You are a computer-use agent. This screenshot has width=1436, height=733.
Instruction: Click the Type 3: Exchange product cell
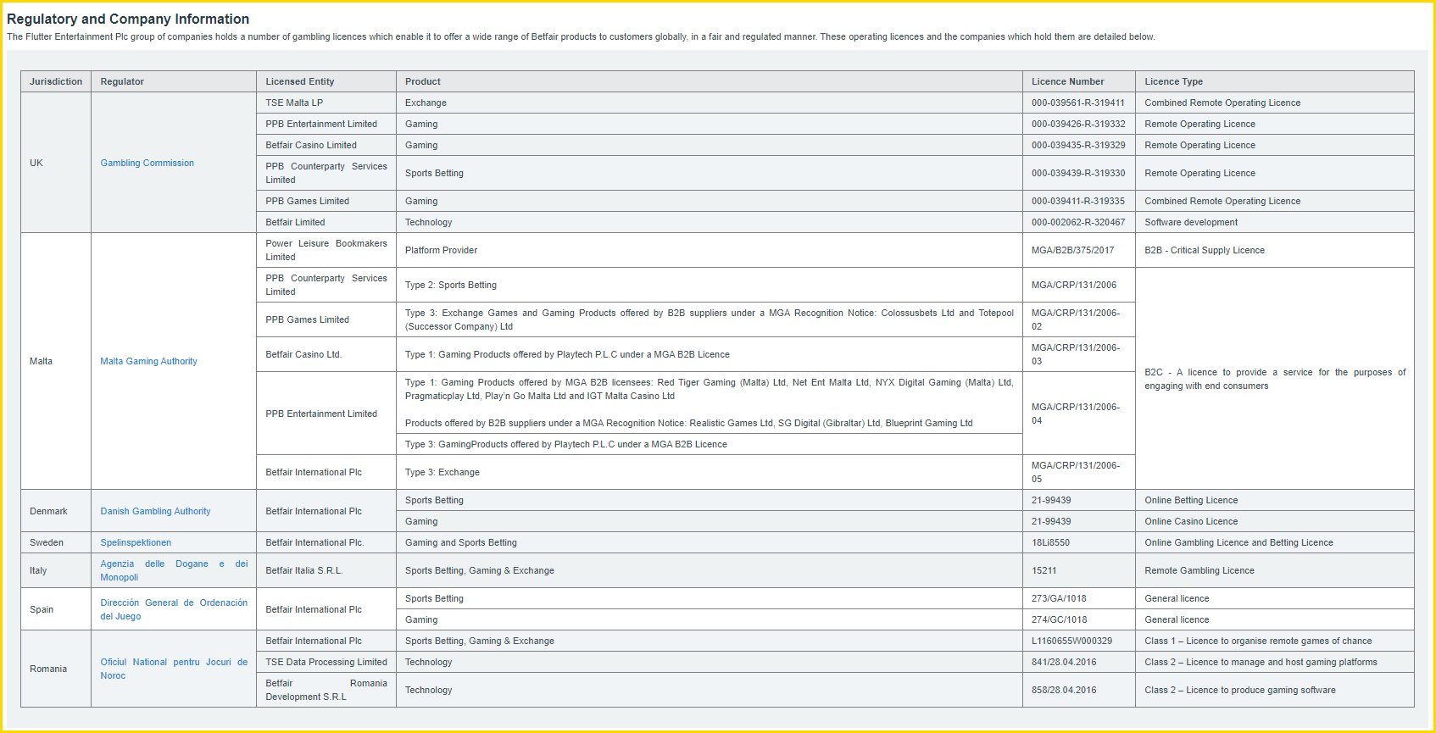710,472
